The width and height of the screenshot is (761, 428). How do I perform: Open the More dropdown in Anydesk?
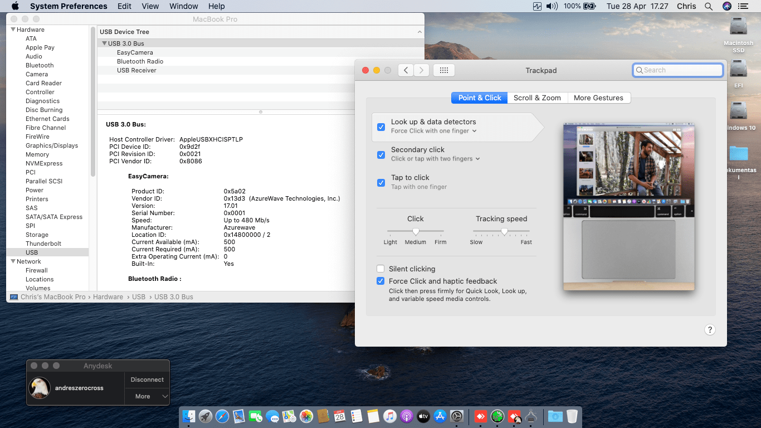coord(147,396)
